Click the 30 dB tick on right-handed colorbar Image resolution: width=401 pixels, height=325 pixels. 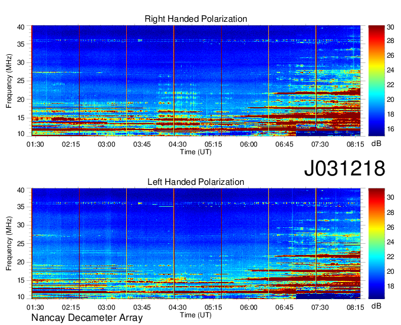point(390,27)
